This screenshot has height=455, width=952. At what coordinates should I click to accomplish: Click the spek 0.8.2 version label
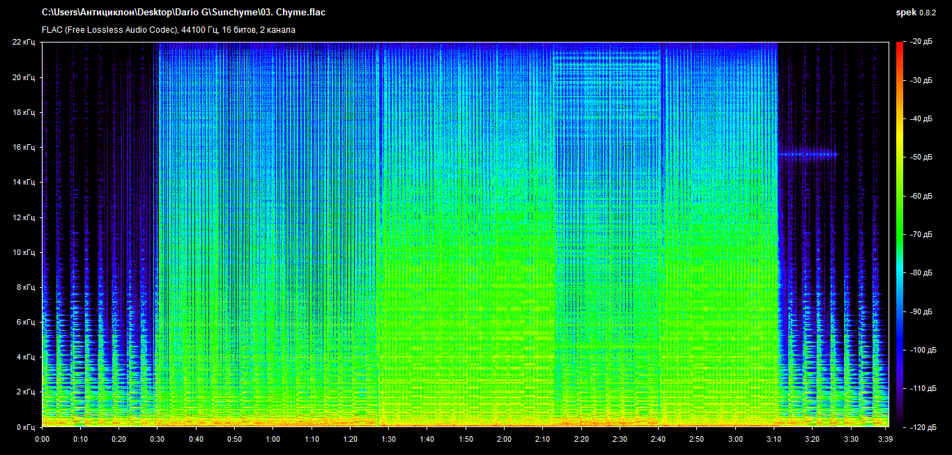(916, 13)
